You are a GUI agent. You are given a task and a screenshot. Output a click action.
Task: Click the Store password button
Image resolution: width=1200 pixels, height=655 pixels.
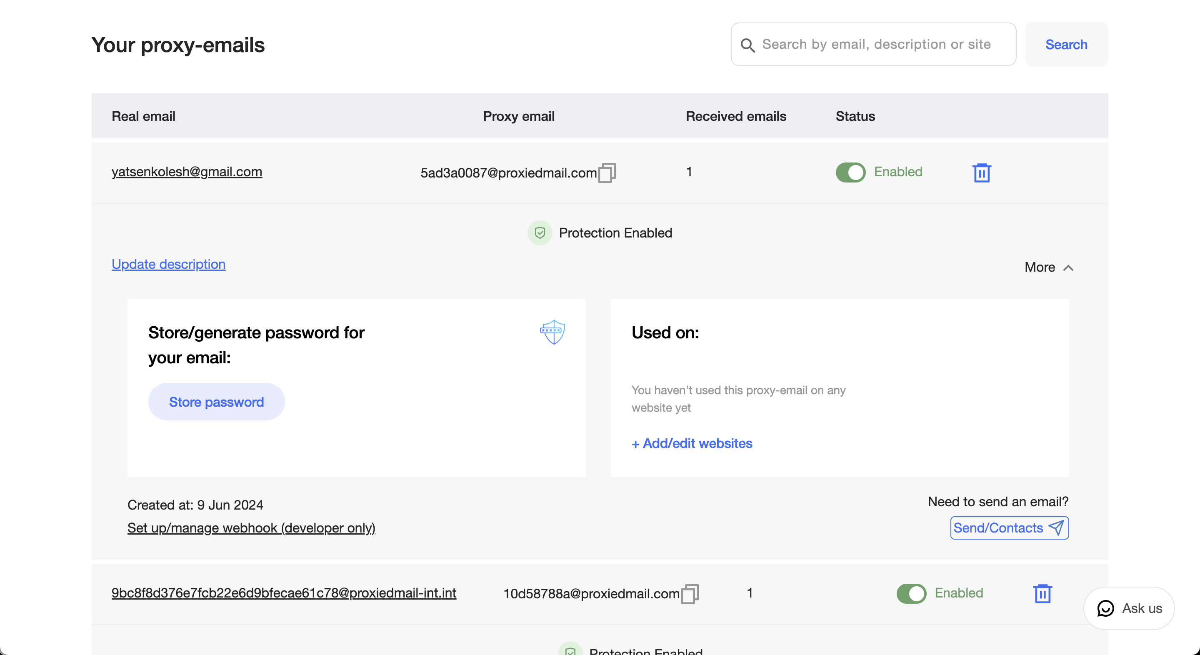click(x=217, y=402)
